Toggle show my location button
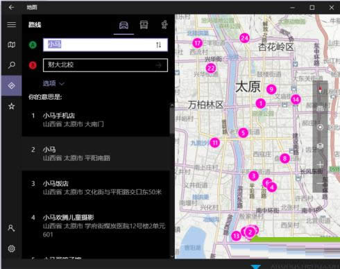Image resolution: width=340 pixels, height=269 pixels. tap(320, 128)
